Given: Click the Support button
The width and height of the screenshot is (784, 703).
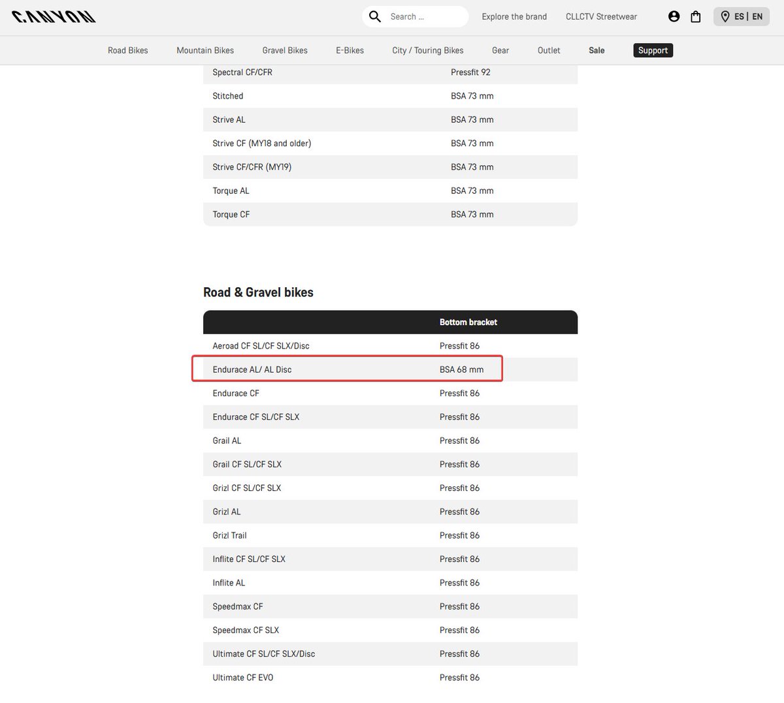Looking at the screenshot, I should [x=653, y=50].
